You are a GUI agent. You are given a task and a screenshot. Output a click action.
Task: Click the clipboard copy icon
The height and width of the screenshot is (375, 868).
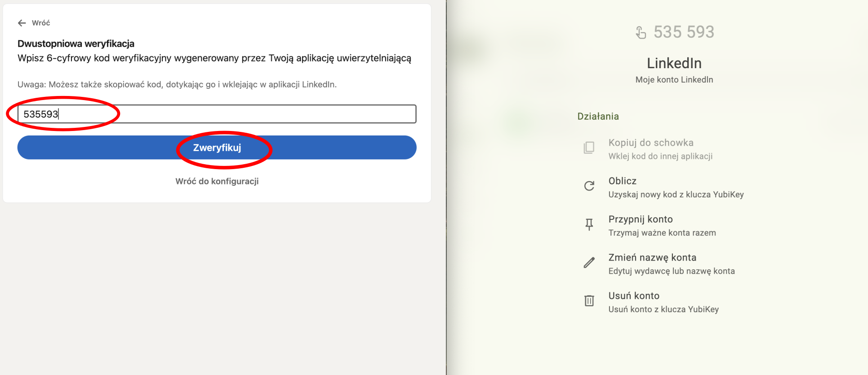point(589,148)
